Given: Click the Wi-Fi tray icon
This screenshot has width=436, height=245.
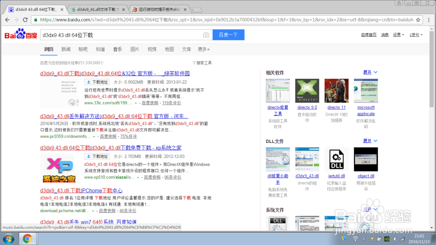Looking at the screenshot, I should [x=355, y=239].
